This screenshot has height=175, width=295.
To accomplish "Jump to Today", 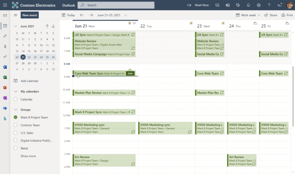I will (68, 15).
